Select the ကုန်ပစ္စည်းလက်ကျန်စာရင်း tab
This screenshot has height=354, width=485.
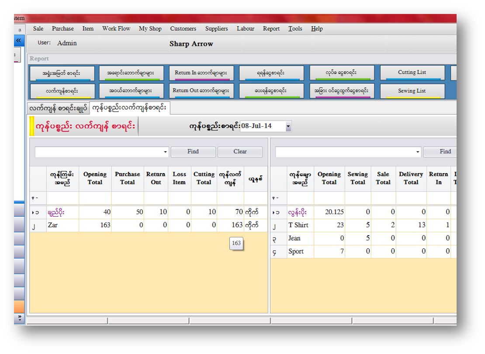(129, 108)
